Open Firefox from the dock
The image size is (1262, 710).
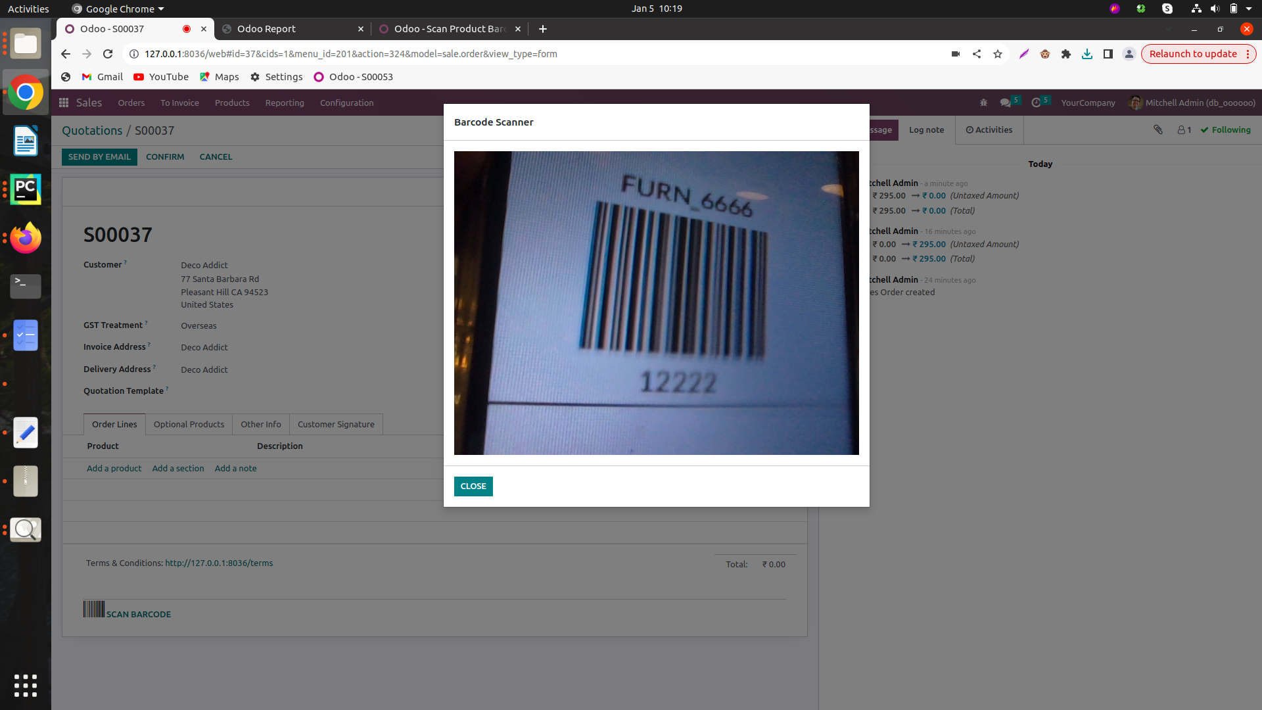[26, 238]
